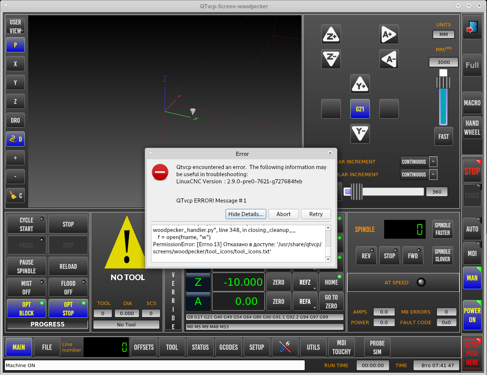The image size is (487, 375).
Task: Click the error details scrollbar down arrow
Action: point(328,259)
